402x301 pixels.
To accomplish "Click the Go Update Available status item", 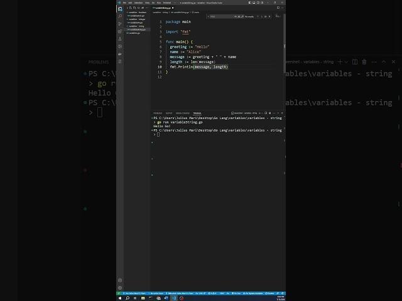I will tap(253, 293).
